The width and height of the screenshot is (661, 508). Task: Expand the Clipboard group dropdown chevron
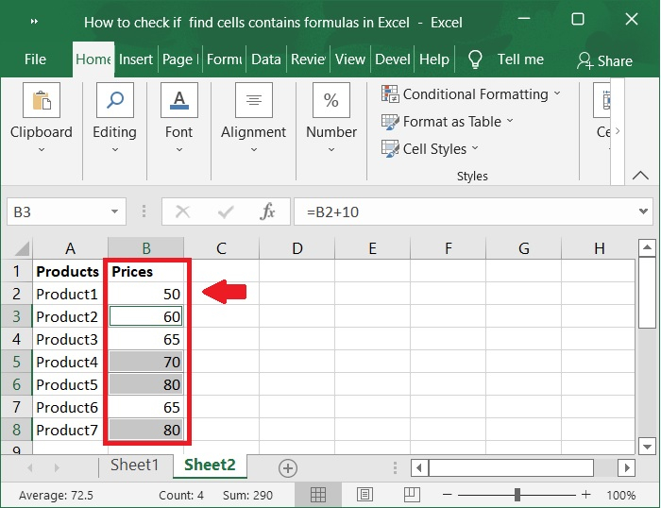(x=42, y=149)
